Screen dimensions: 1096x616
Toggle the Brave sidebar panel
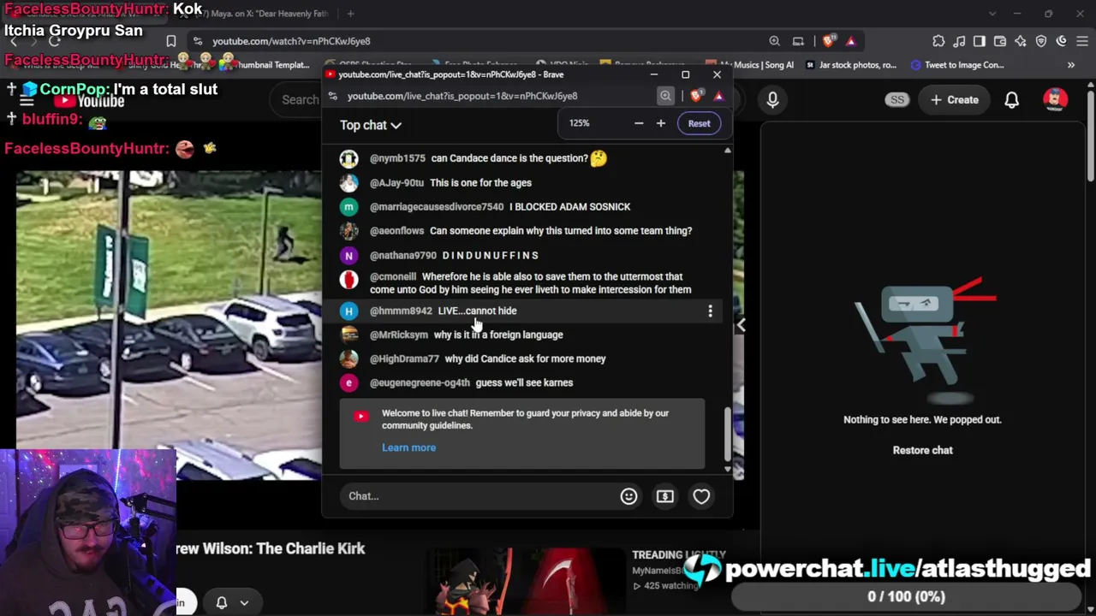coord(980,41)
